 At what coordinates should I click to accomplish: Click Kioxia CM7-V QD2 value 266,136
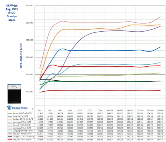click(50, 116)
